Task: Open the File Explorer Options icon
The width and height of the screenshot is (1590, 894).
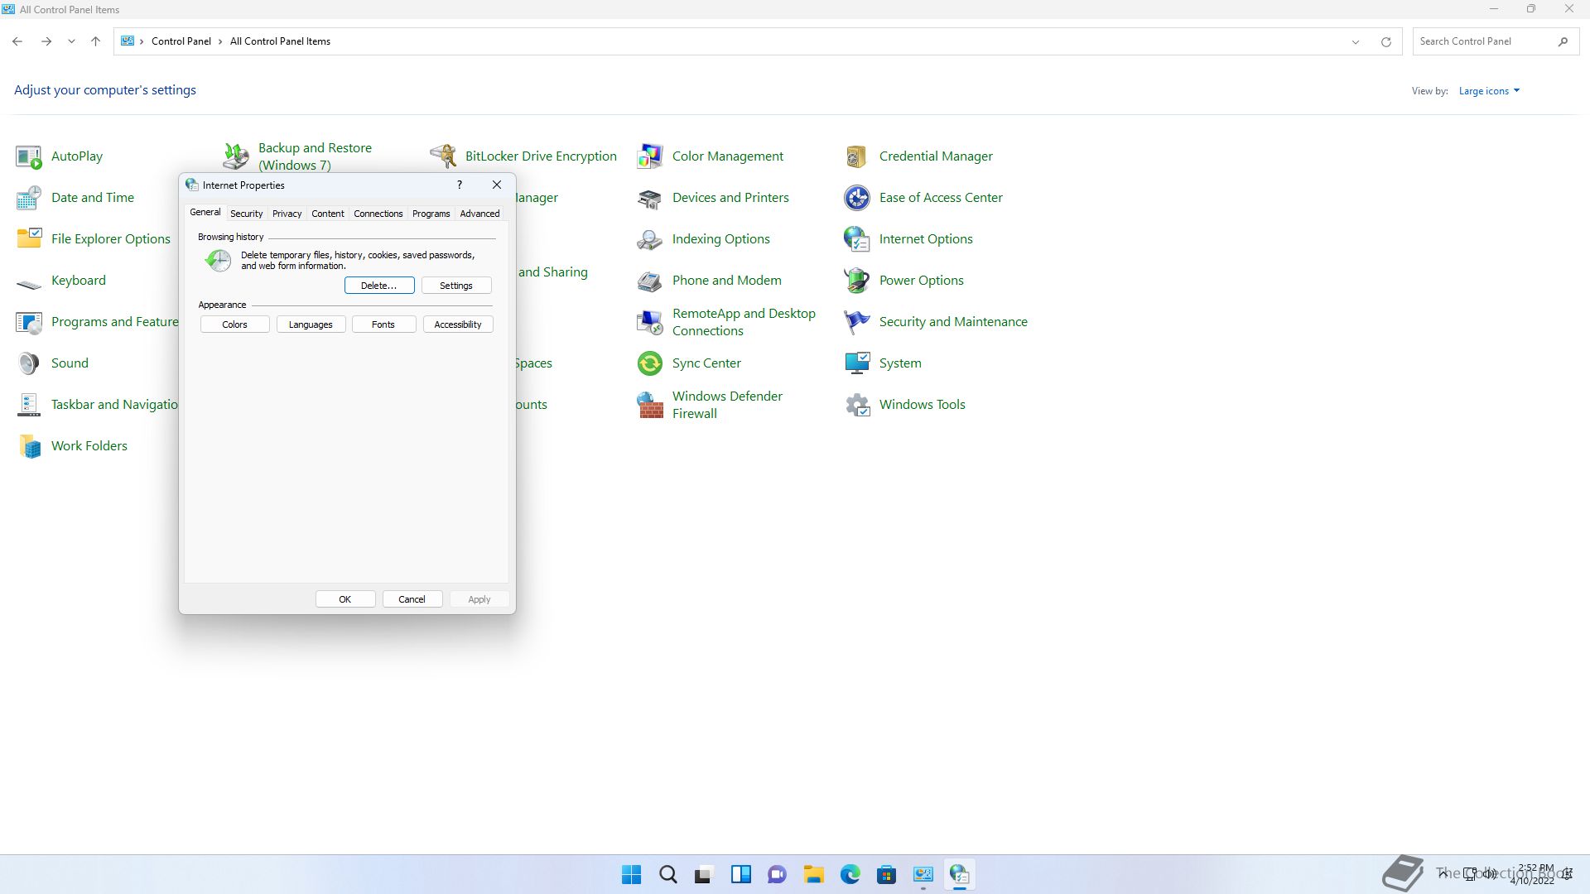Action: (29, 239)
